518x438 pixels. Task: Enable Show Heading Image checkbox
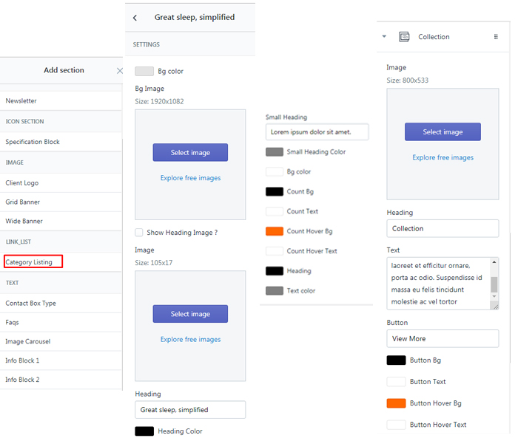[x=139, y=232]
